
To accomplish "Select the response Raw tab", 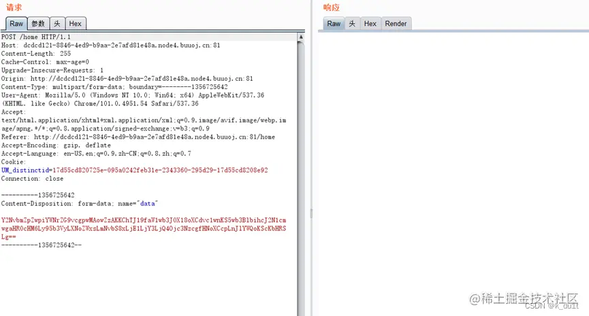I will pyautogui.click(x=334, y=24).
